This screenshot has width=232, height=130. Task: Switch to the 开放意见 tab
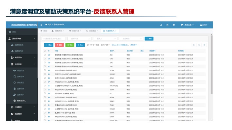pyautogui.click(x=92, y=31)
